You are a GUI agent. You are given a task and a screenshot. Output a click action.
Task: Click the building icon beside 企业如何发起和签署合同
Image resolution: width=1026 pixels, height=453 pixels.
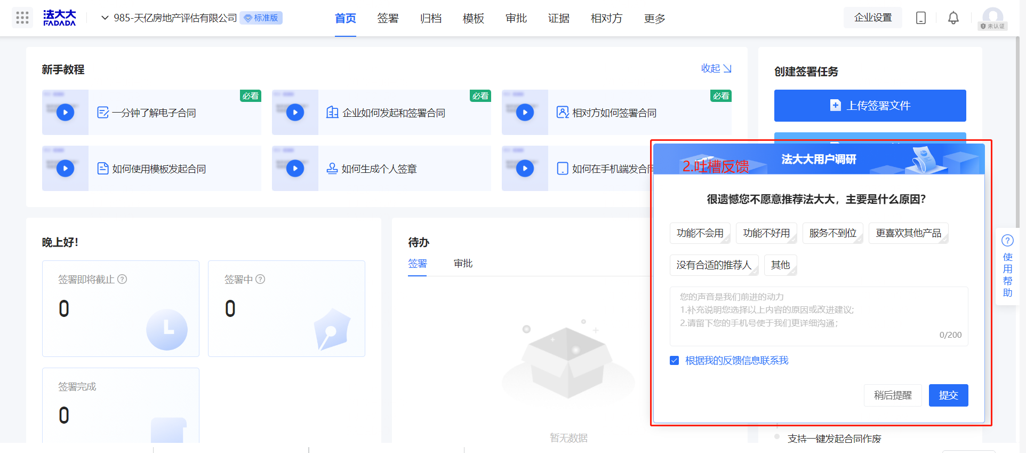[x=332, y=112]
